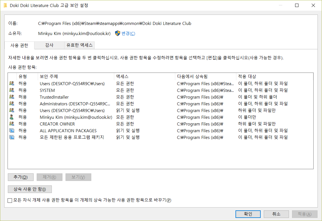Click the group icon on the first Users row
The height and width of the screenshot is (221, 322).
12,83
